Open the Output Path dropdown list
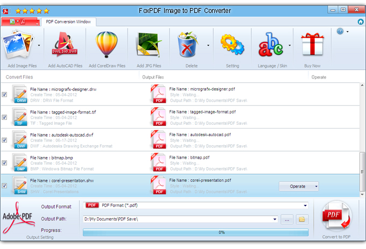Image resolution: width=366 pixels, height=249 pixels. coord(275,219)
